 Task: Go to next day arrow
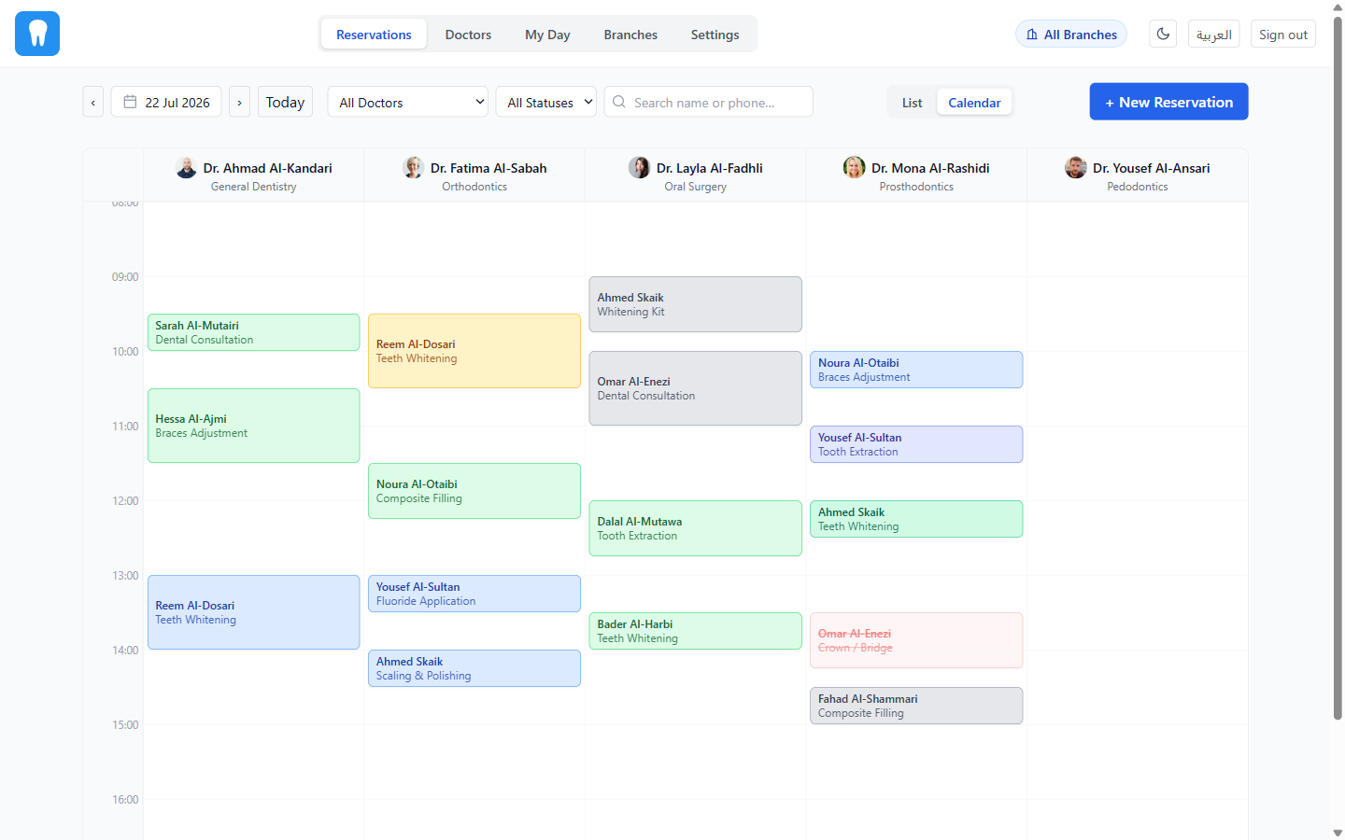pyautogui.click(x=239, y=102)
